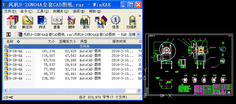Screen dimensions: 236x104
Task: Click the 添加 (Add) toolbar icon
Action: (13, 22)
